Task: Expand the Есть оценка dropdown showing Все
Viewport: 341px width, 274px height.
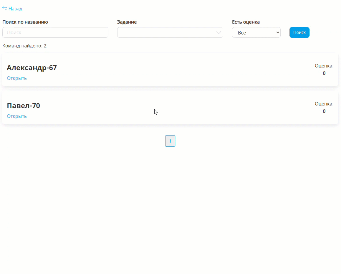Action: [x=256, y=33]
